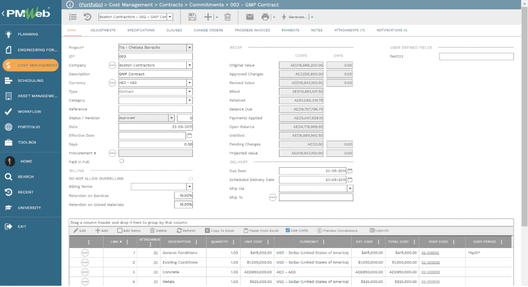This screenshot has width=528, height=287.
Task: Click the Portfolio breadcrumb link
Action: click(91, 5)
